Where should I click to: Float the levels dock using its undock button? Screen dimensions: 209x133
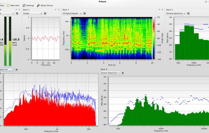coord(16,9)
